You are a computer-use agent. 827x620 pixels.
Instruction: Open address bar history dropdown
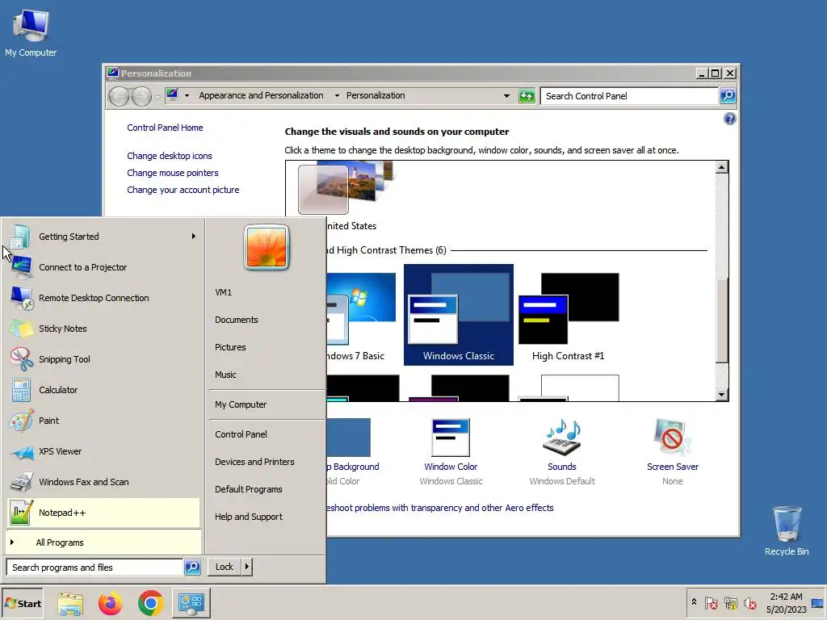click(506, 96)
